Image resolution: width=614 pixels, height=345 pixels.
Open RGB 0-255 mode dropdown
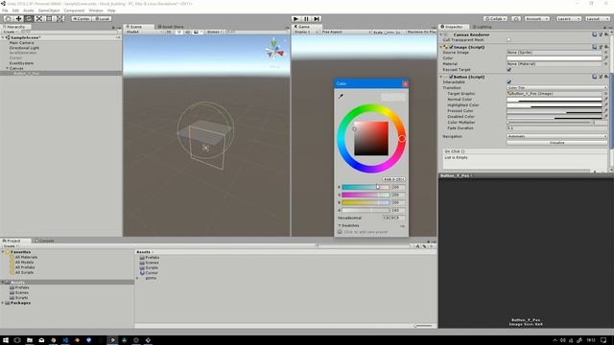(393, 179)
